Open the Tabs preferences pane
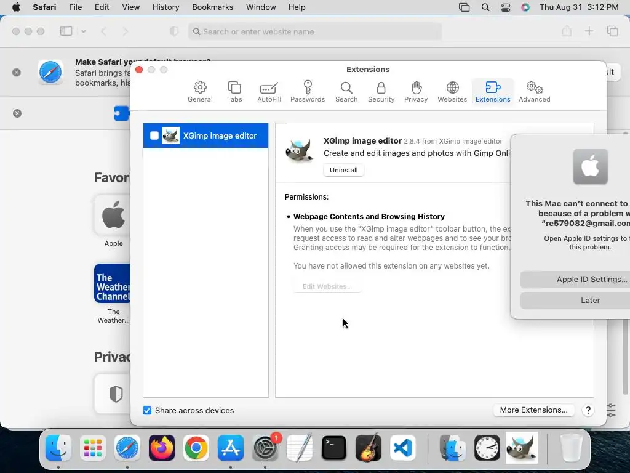The width and height of the screenshot is (630, 473). tap(234, 91)
